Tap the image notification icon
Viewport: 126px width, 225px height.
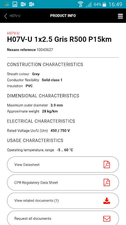tap(15, 4)
